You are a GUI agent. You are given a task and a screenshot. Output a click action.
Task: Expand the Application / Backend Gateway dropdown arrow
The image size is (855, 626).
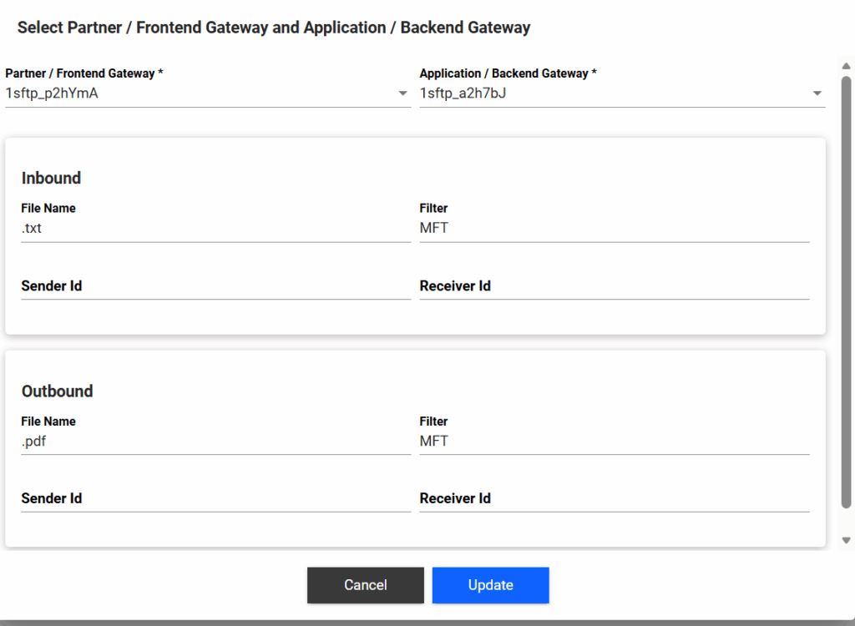(817, 93)
